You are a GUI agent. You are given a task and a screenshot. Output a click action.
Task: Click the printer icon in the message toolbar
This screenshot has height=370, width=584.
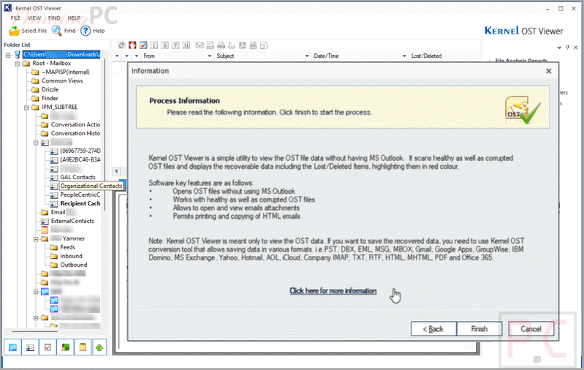tap(221, 45)
